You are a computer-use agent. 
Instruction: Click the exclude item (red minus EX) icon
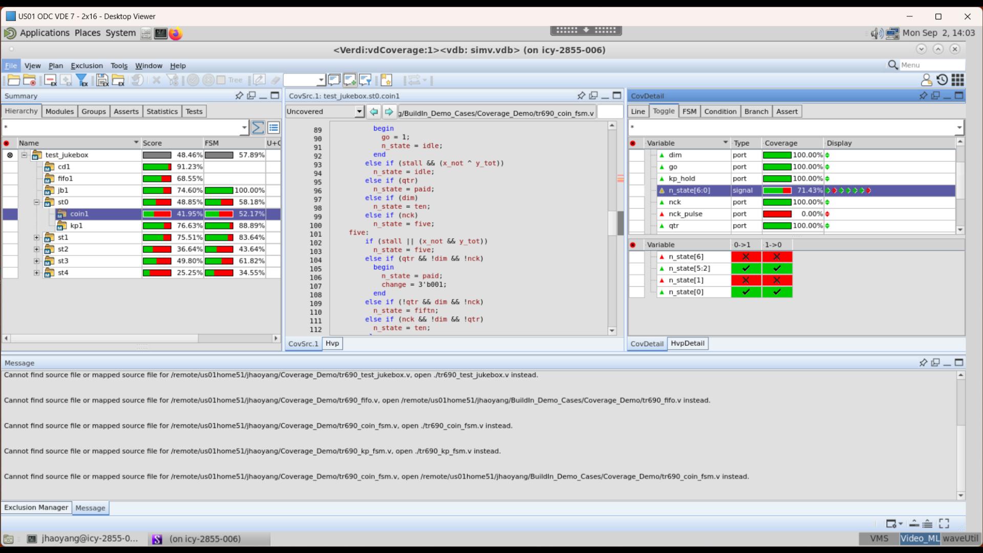pos(50,80)
